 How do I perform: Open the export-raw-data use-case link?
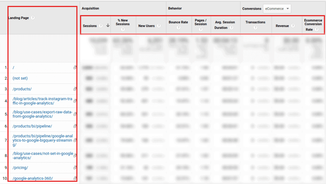(43, 114)
